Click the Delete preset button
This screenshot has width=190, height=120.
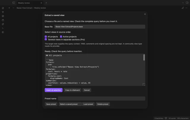click(103, 104)
